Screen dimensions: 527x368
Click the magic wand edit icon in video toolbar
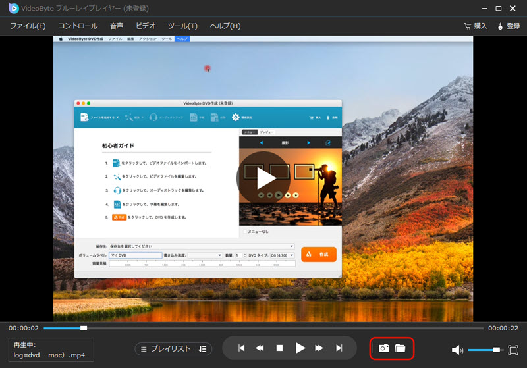128,117
